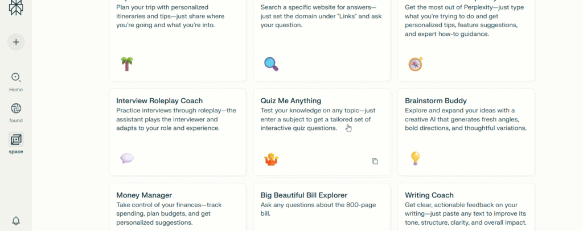The height and width of the screenshot is (231, 583).
Task: Click the plus new thread button
Action: [16, 42]
